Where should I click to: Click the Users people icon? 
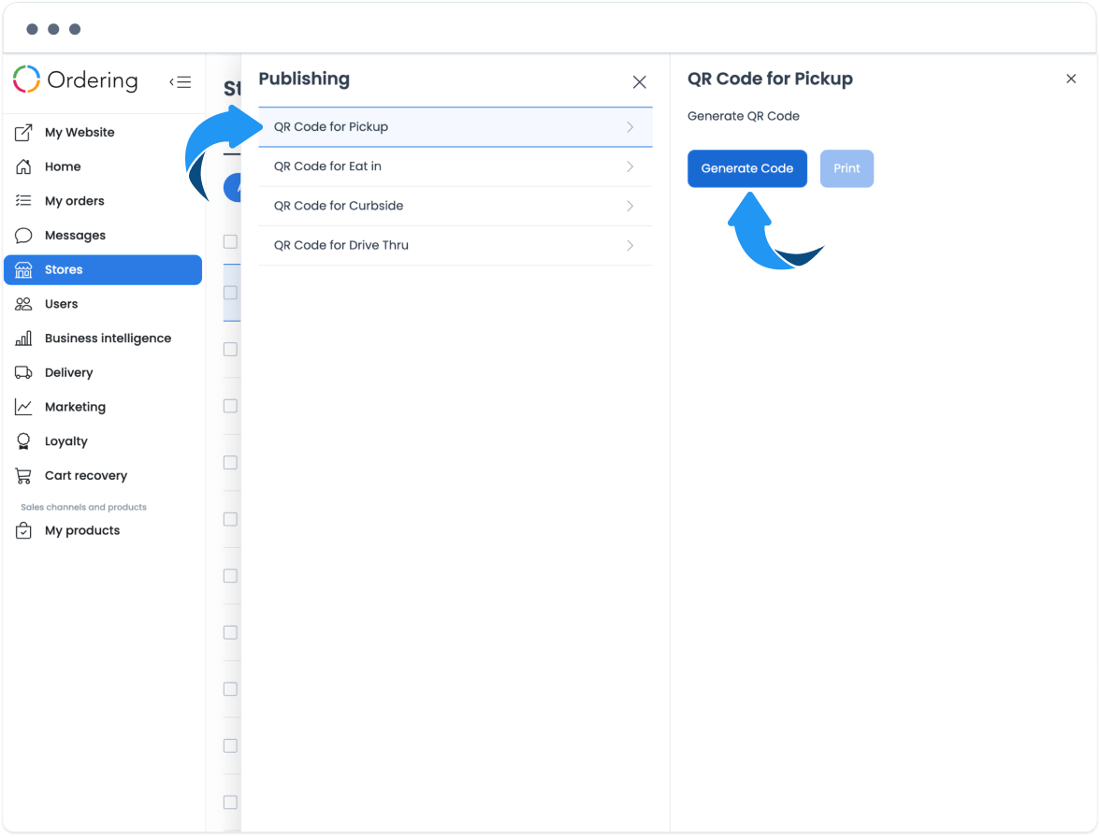coord(23,304)
